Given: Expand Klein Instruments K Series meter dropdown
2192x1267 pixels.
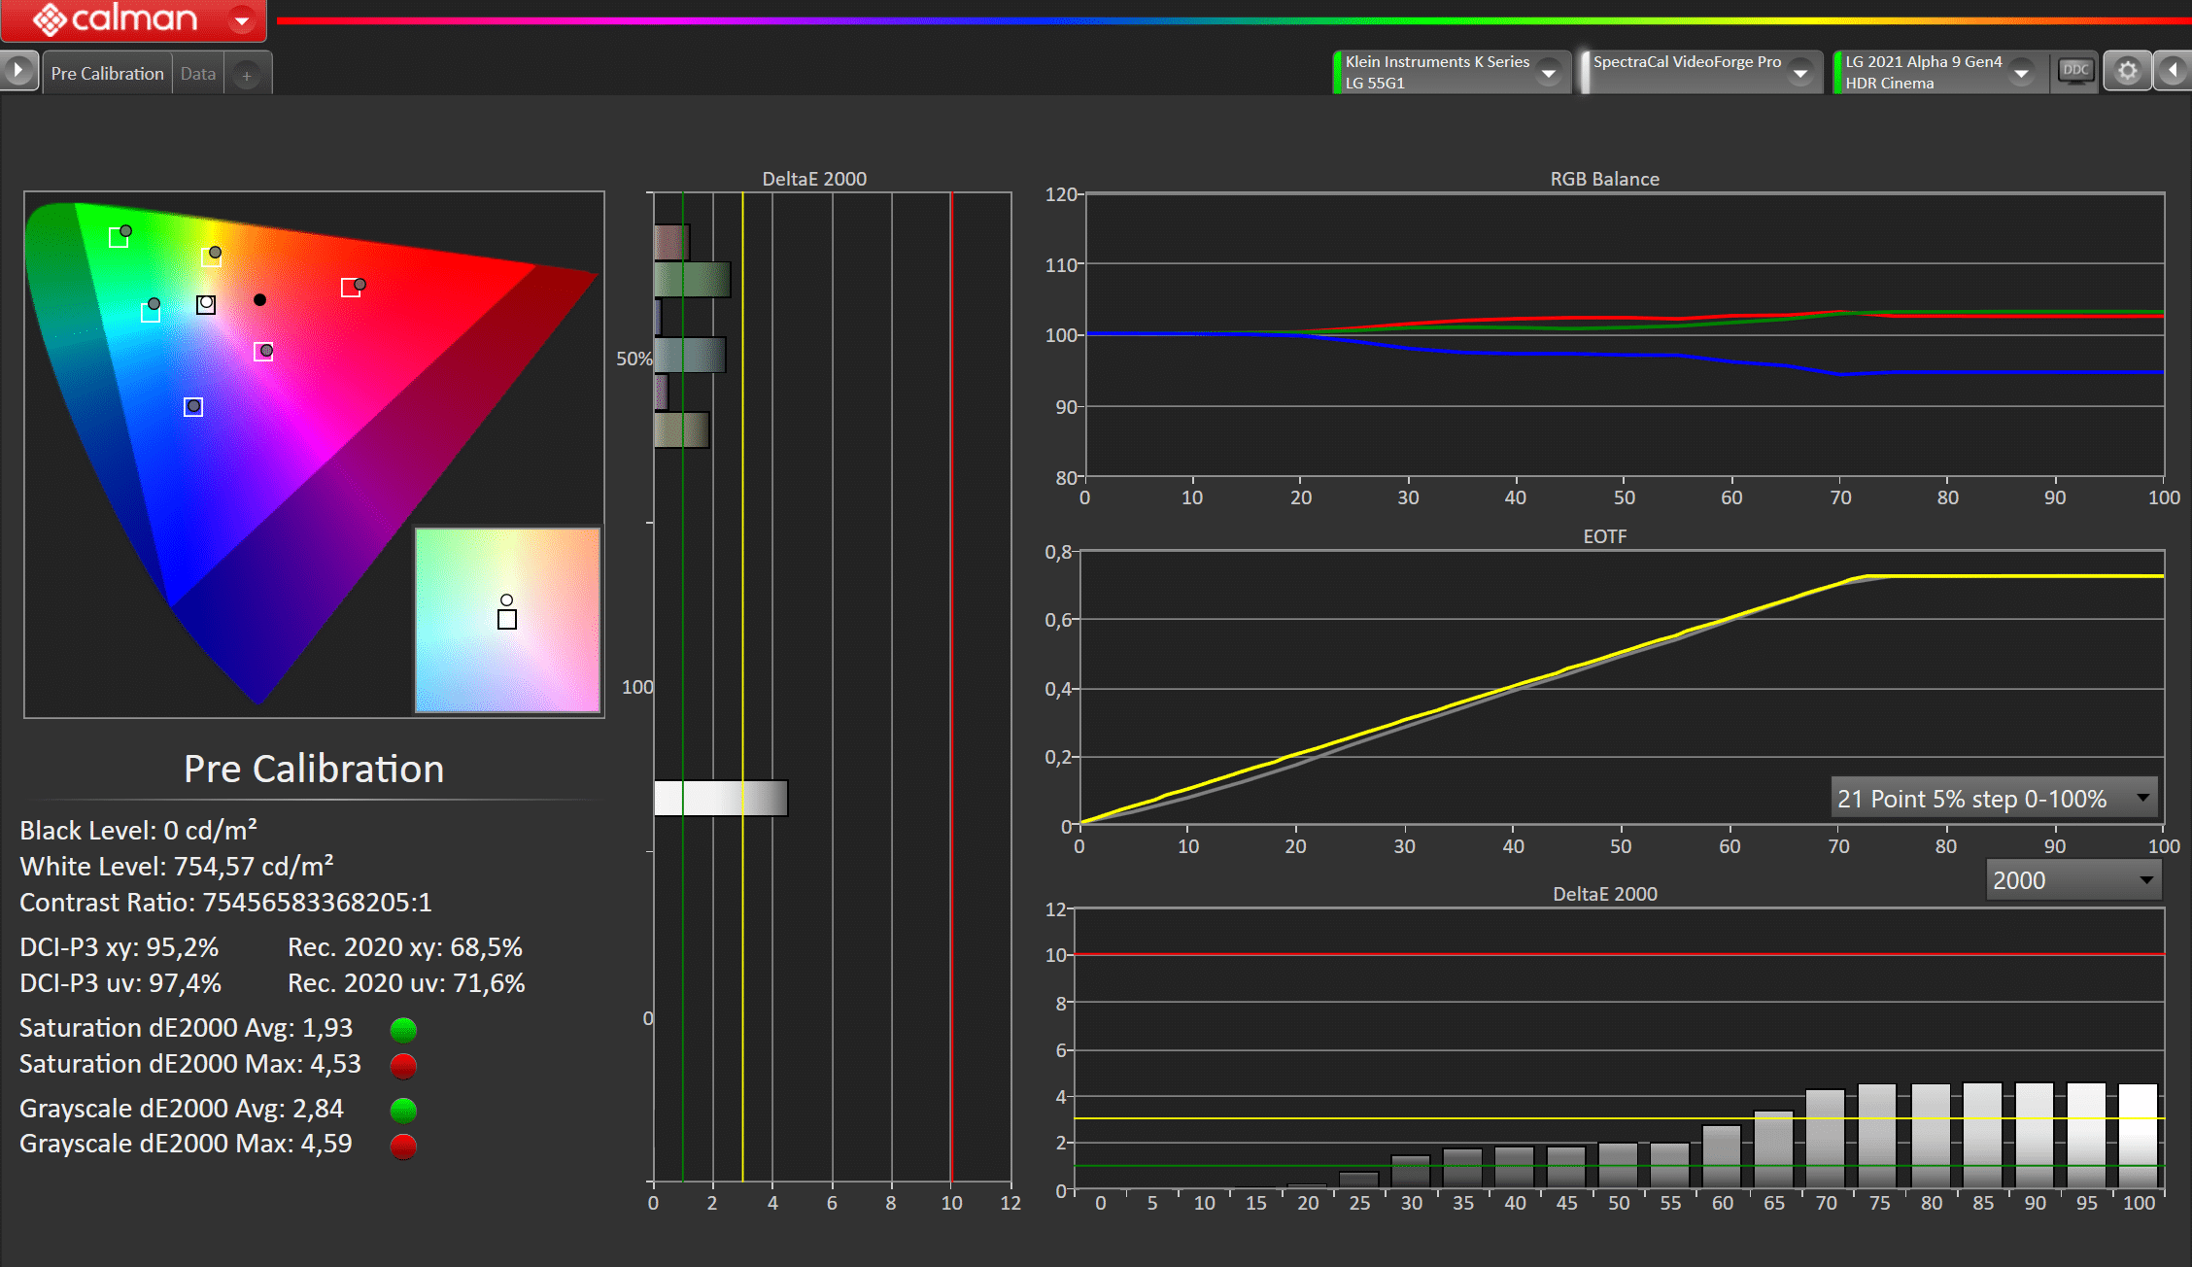Looking at the screenshot, I should (1549, 73).
